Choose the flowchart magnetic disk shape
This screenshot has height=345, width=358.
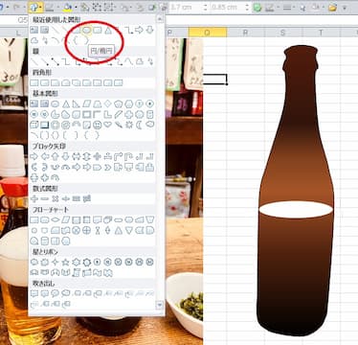pyautogui.click(x=45, y=241)
